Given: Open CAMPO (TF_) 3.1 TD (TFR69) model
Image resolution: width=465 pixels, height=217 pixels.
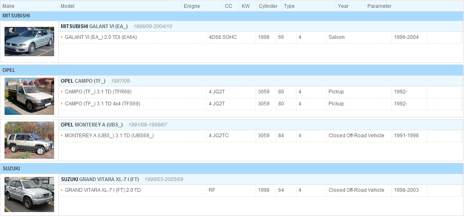Looking at the screenshot, I should coord(98,92).
